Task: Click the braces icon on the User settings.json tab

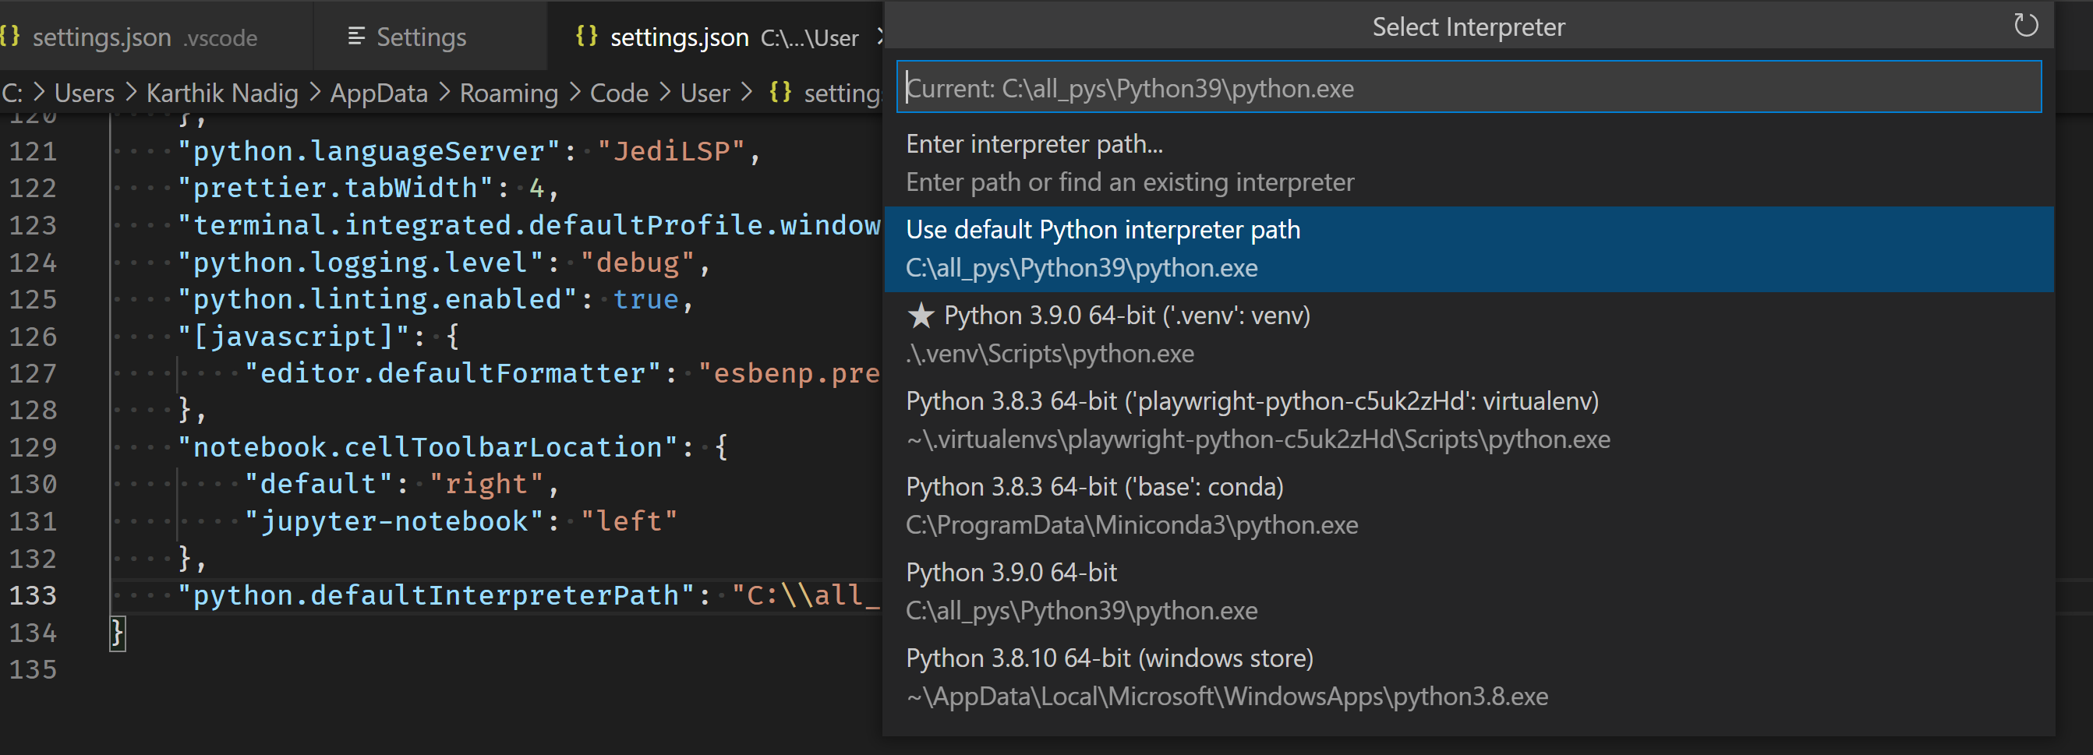Action: click(x=587, y=37)
